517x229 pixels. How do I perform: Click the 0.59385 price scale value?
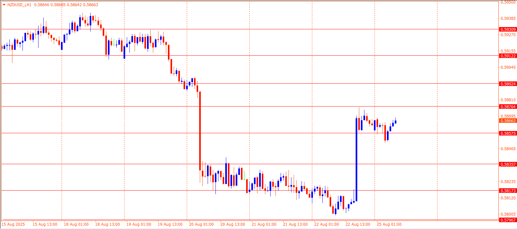pos(508,18)
